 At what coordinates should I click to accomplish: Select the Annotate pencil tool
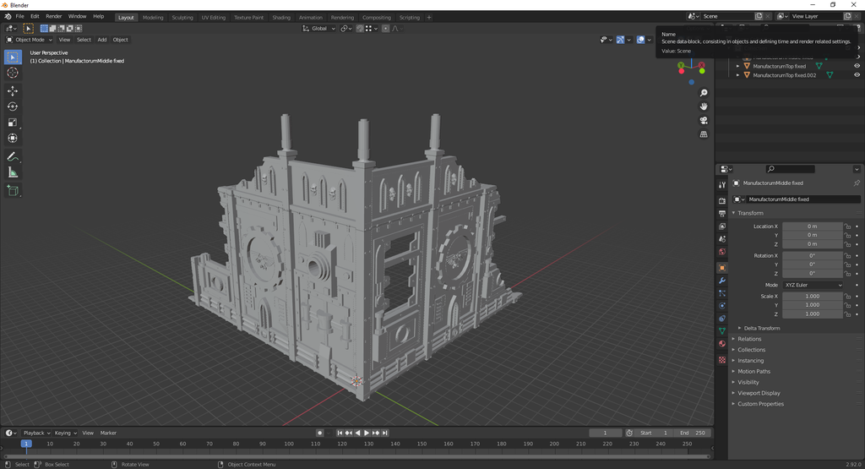click(13, 157)
